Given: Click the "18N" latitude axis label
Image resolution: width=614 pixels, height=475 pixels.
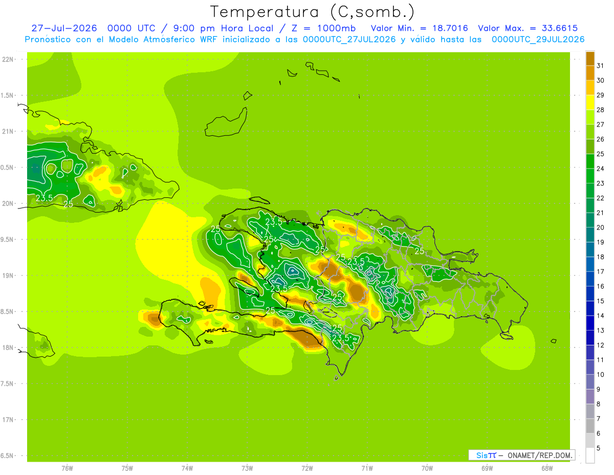Looking at the screenshot, I should pyautogui.click(x=7, y=347).
